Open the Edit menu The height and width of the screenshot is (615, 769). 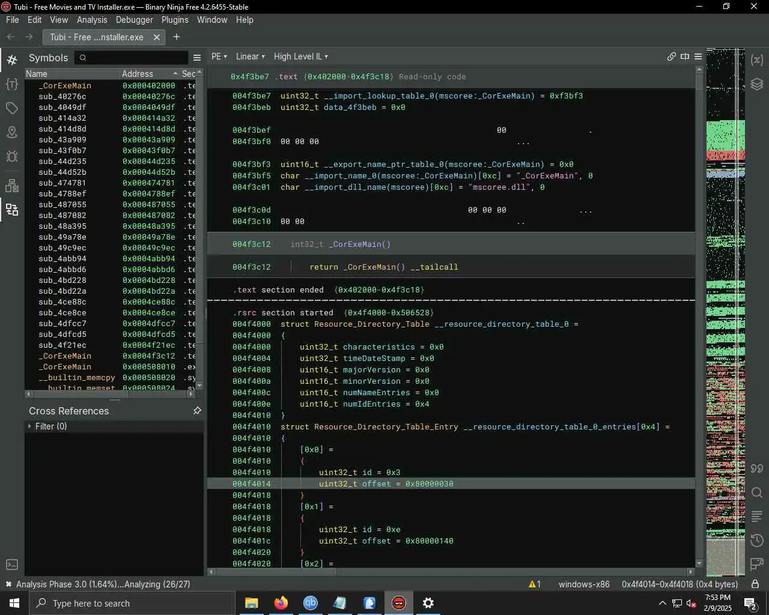click(x=35, y=20)
